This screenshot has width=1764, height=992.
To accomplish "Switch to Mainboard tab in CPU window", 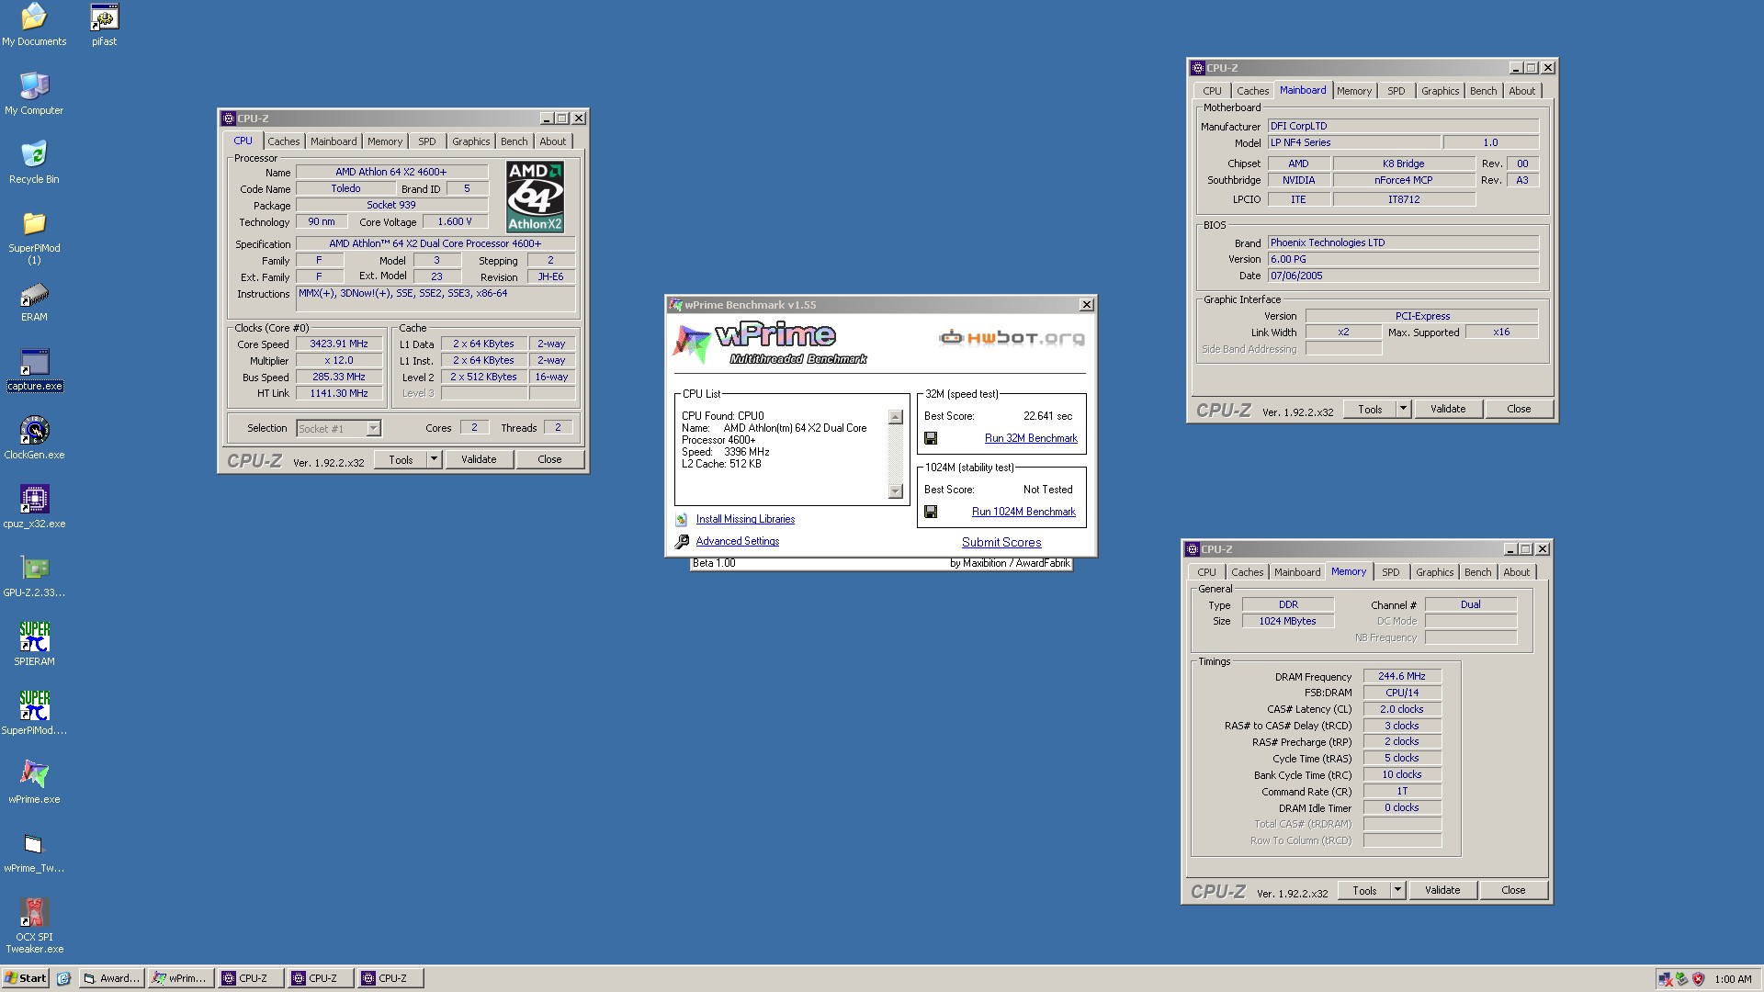I will click(x=334, y=141).
